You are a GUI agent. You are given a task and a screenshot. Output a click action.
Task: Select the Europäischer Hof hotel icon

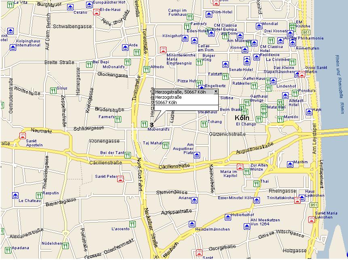(x=89, y=5)
